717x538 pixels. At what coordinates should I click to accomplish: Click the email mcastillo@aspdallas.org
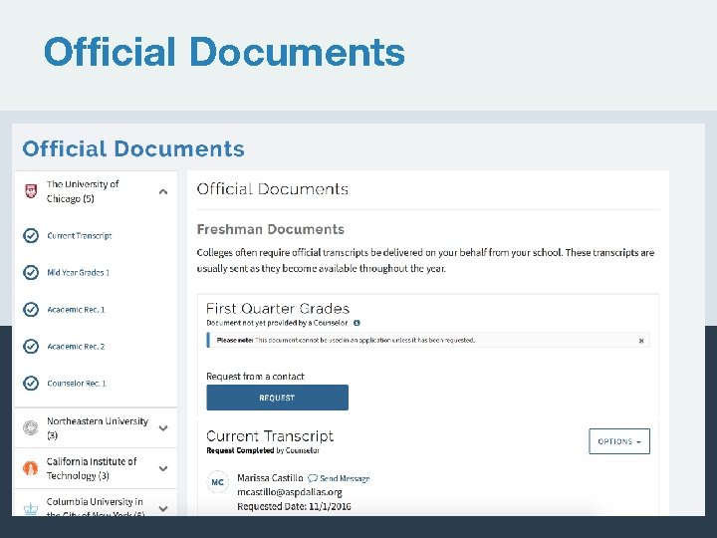290,492
